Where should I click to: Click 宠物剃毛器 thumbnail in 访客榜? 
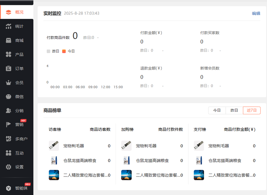tap(54, 146)
